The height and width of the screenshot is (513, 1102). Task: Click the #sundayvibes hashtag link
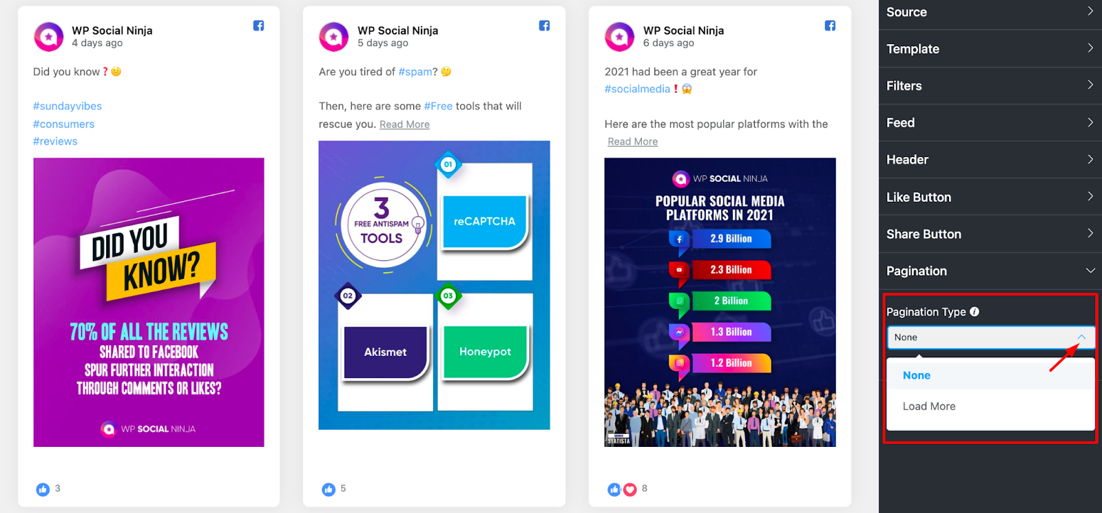point(67,106)
